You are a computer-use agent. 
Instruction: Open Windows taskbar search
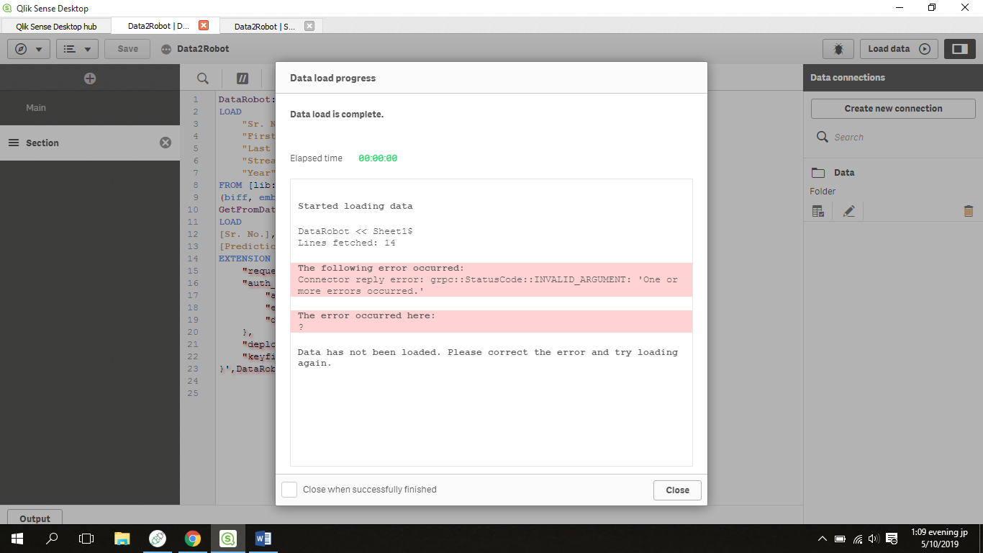pyautogui.click(x=52, y=538)
